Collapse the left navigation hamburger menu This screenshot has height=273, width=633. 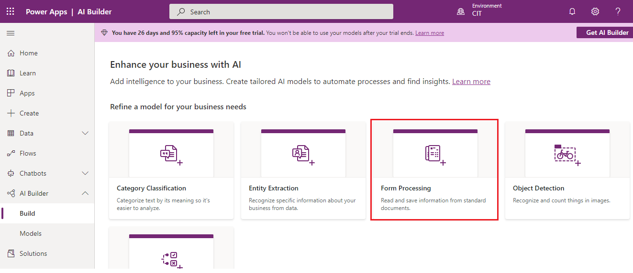(11, 33)
